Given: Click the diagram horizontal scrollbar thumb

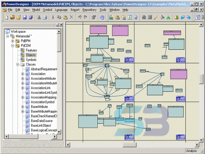Looking at the screenshot, I should coord(129,145).
